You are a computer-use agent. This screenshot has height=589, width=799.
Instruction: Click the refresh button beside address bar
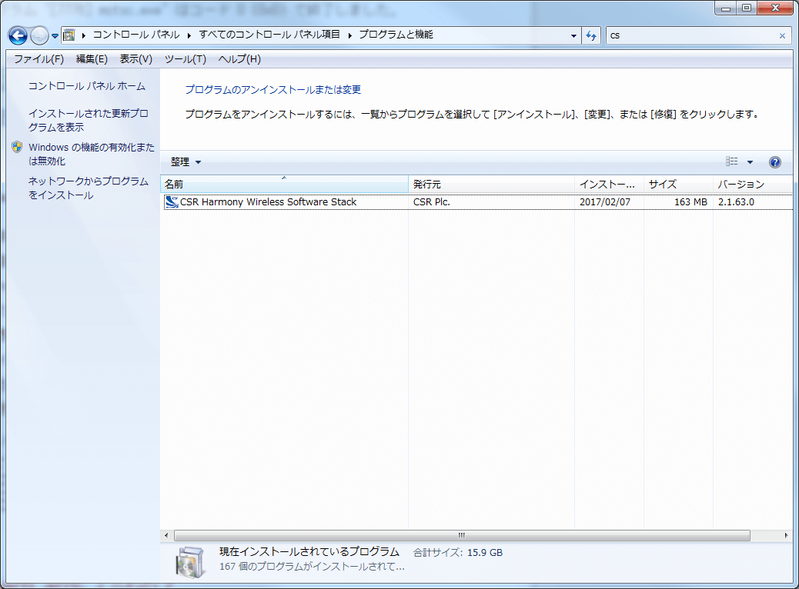pyautogui.click(x=591, y=35)
